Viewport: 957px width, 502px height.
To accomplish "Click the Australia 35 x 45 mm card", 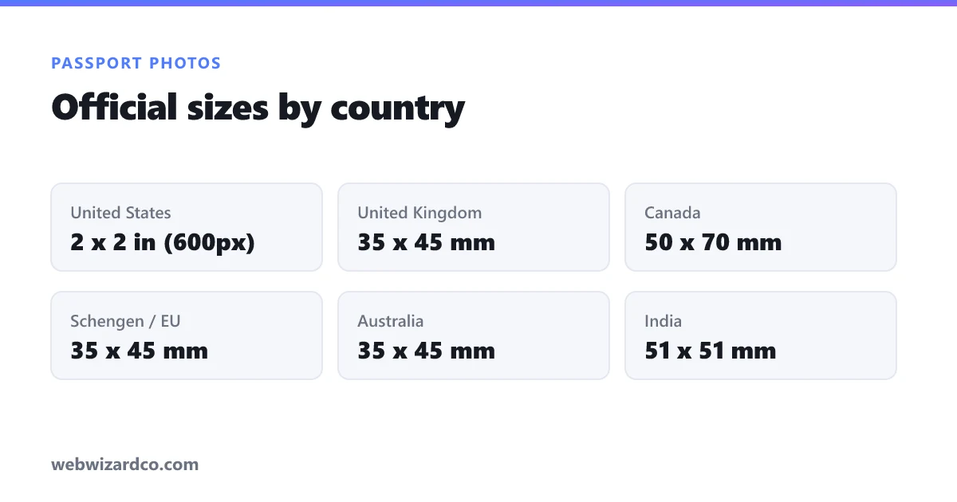I will 474,335.
